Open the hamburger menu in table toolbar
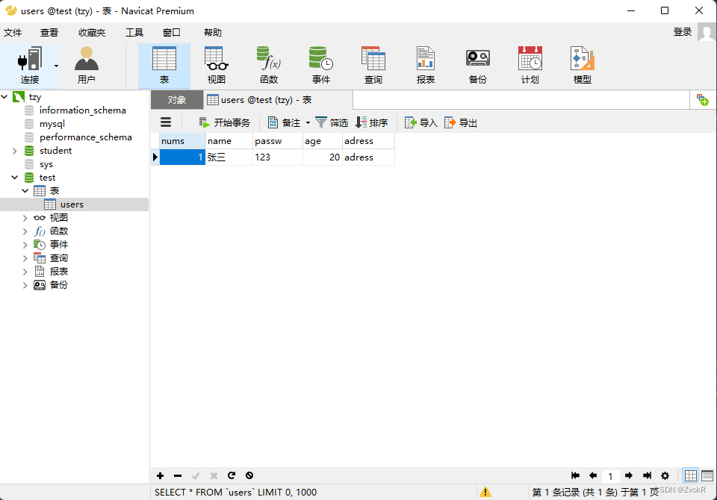This screenshot has width=717, height=500. click(x=166, y=122)
